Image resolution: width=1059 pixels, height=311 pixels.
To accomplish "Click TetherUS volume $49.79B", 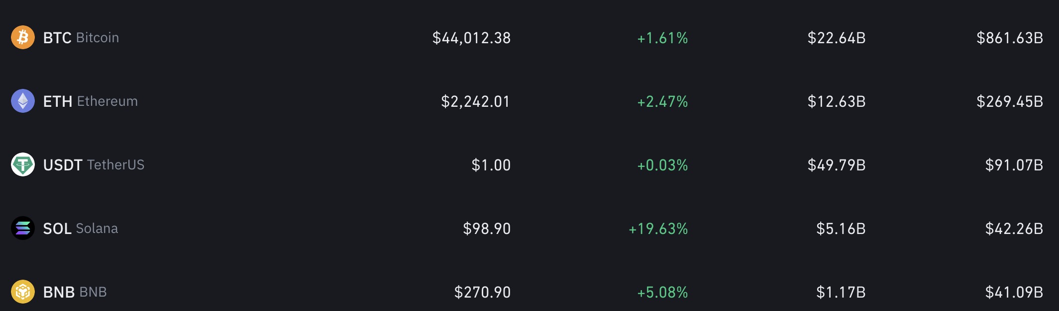I will pos(837,165).
